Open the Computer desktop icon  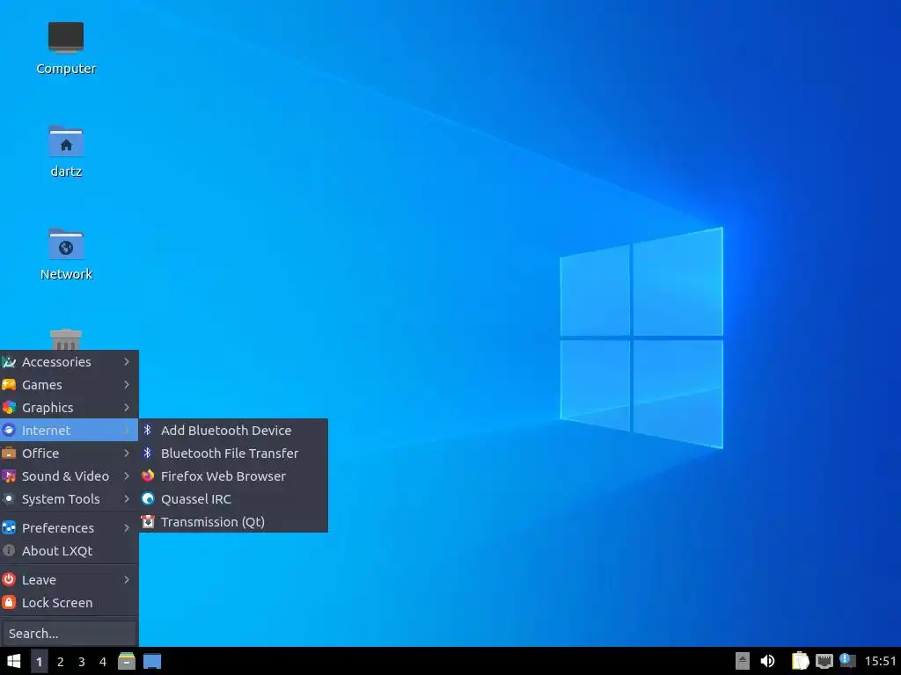[x=66, y=38]
